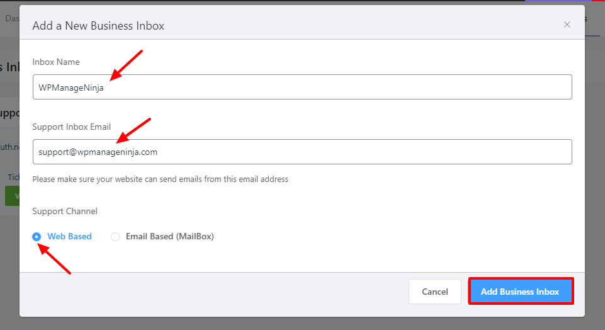This screenshot has height=330, width=605.
Task: Click the Support Channel label
Action: [x=65, y=211]
